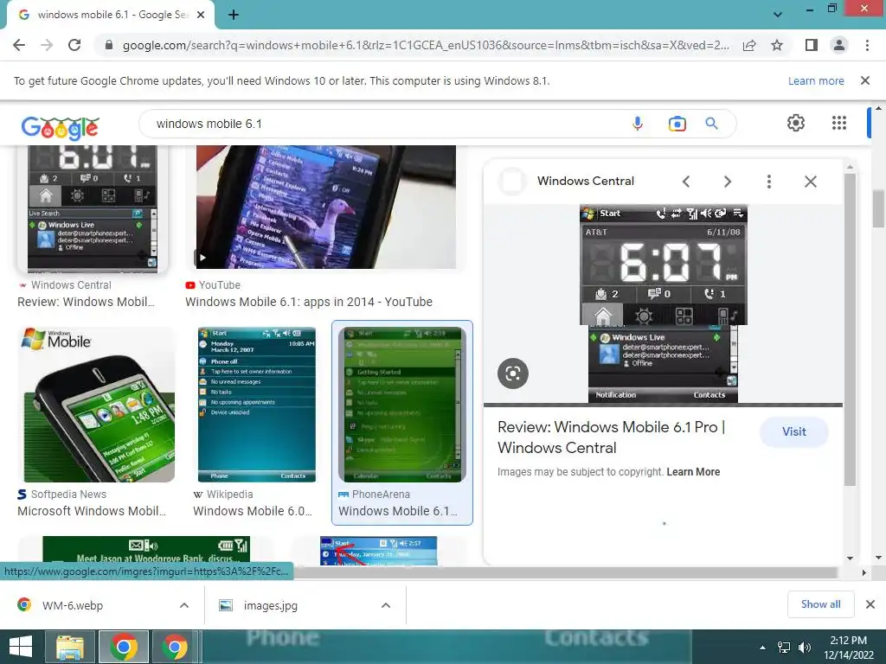This screenshot has width=886, height=664.
Task: Open Google quick settings gear
Action: point(796,123)
